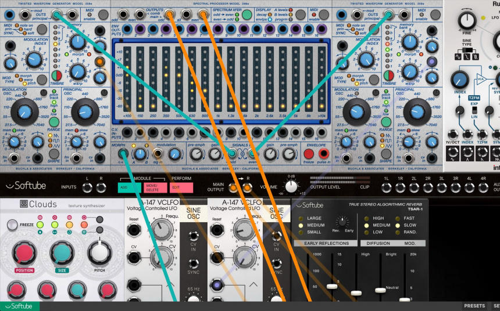Screen dimensions: 500x311
Task: Select FAST modulation on TSAR-1
Action: (398, 218)
